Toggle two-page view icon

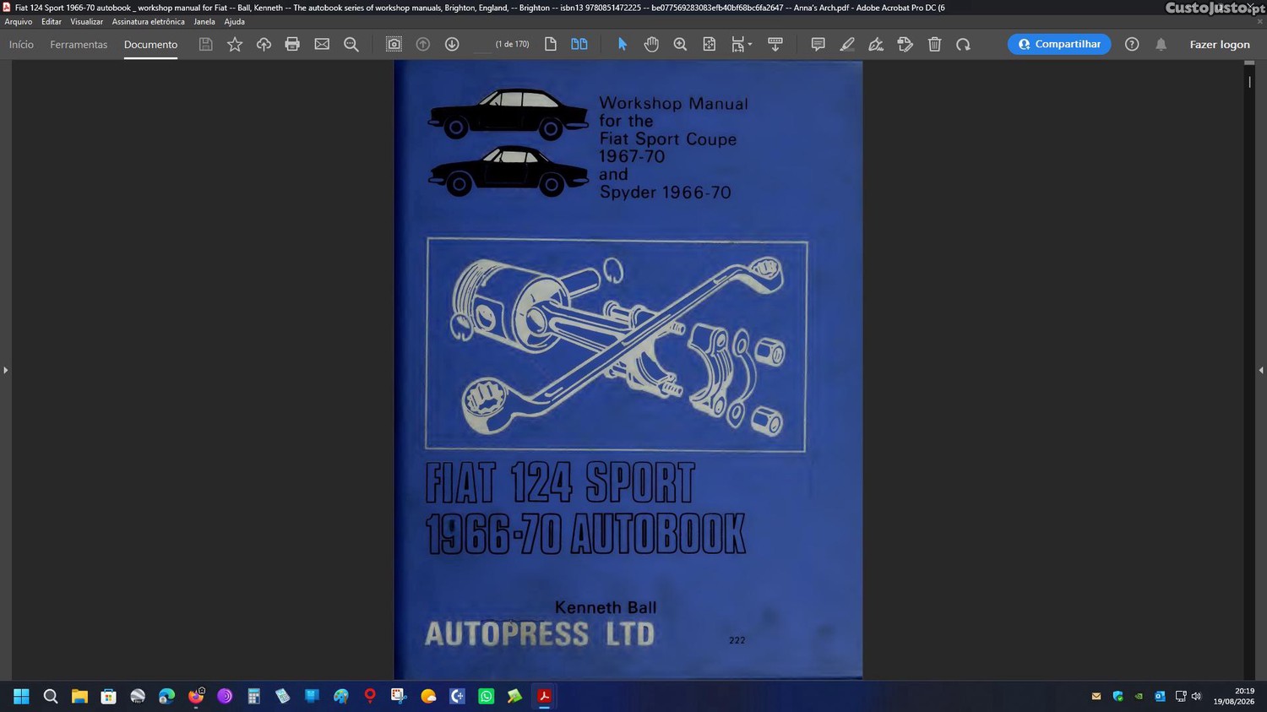tap(579, 44)
